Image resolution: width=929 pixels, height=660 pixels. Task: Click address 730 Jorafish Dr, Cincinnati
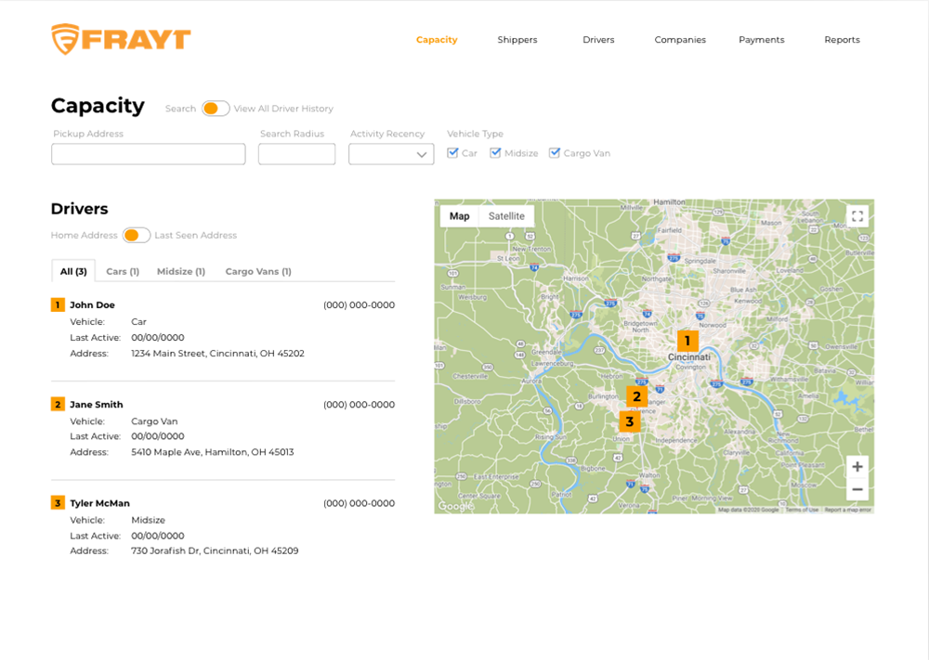point(215,550)
